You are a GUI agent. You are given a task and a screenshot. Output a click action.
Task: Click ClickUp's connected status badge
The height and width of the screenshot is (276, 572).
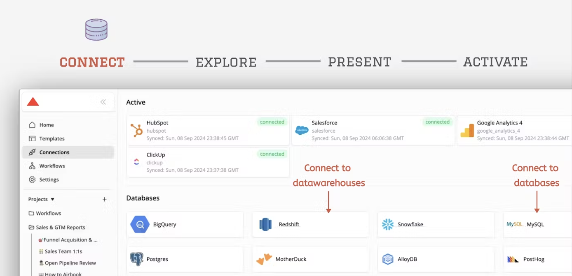click(272, 154)
